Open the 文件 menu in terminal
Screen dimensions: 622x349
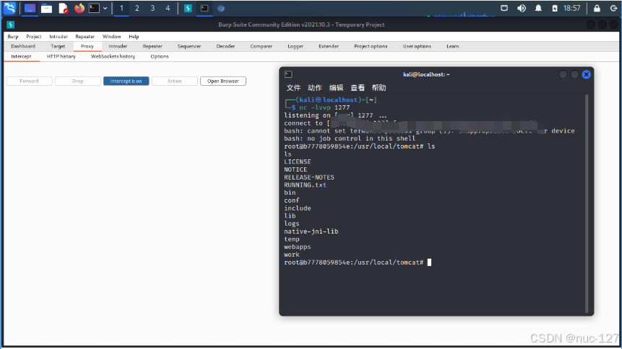(293, 88)
